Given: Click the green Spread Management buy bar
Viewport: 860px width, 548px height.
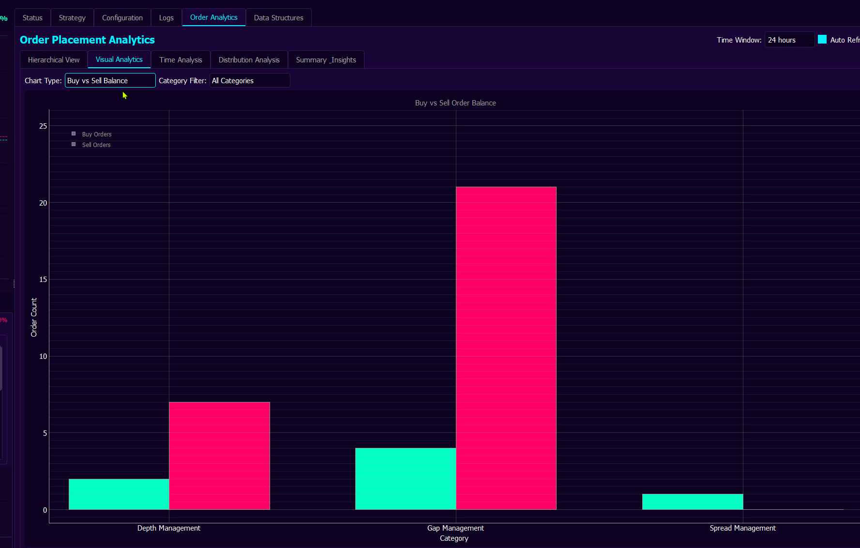Looking at the screenshot, I should [692, 502].
